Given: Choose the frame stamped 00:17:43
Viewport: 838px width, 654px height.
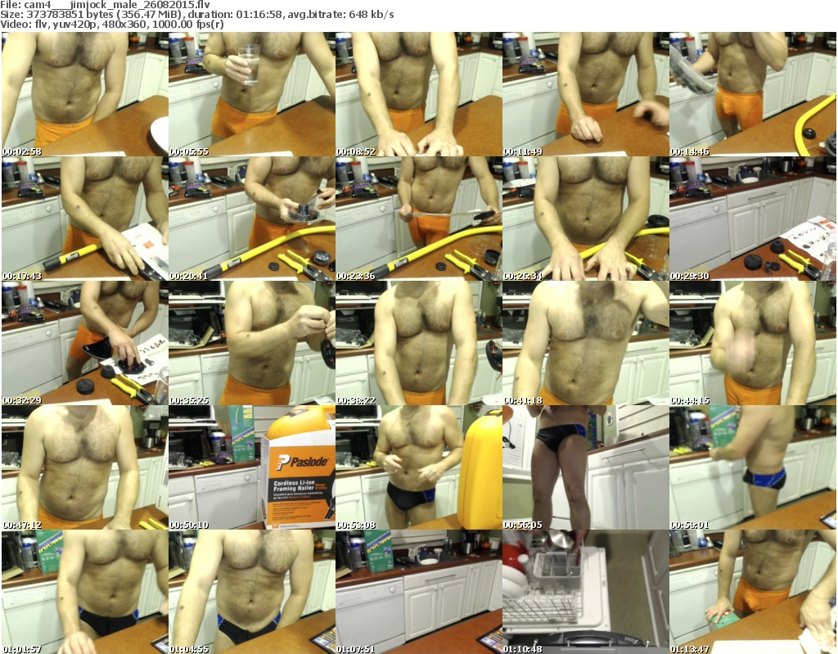Looking at the screenshot, I should point(85,219).
